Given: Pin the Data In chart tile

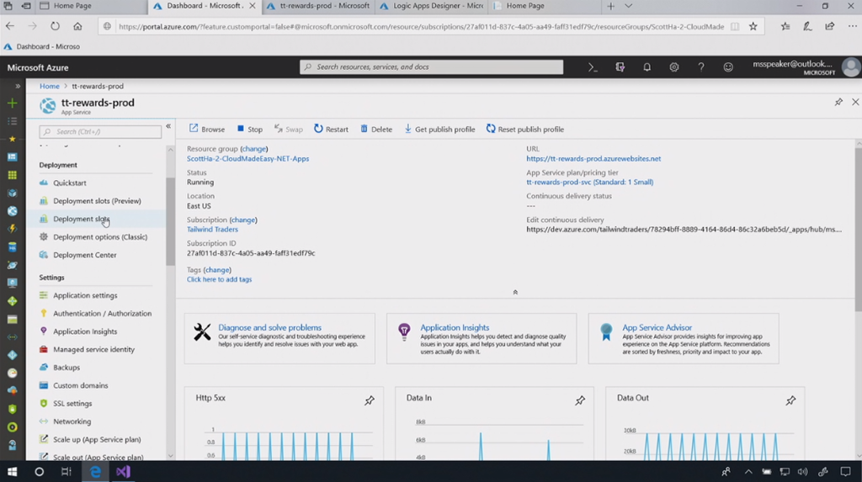Looking at the screenshot, I should tap(580, 401).
